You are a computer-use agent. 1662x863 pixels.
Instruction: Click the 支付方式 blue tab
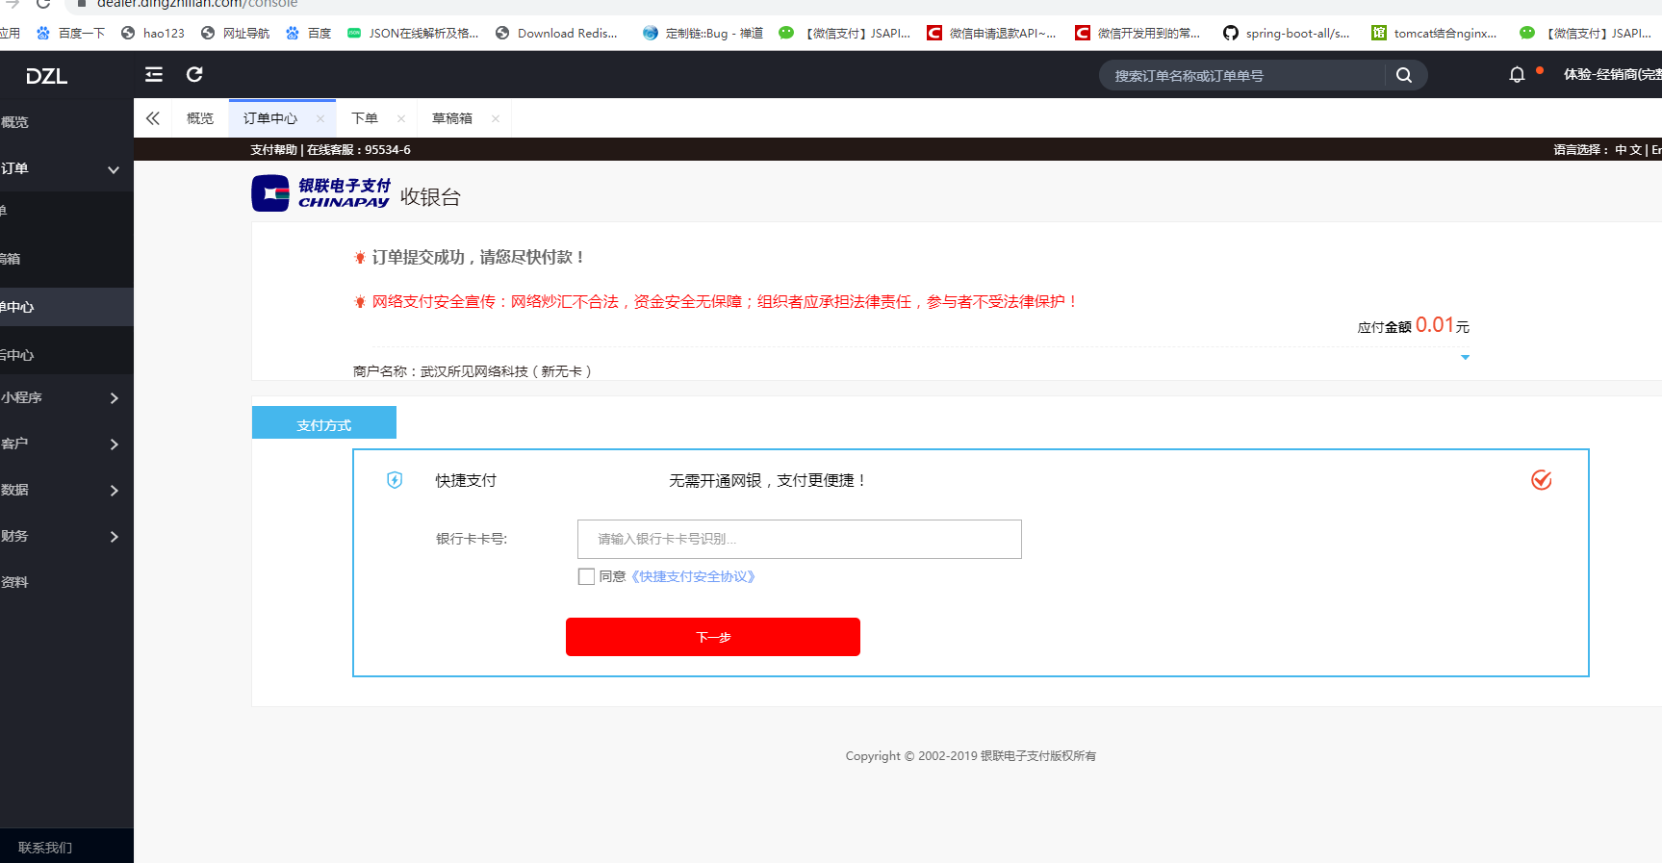point(324,422)
